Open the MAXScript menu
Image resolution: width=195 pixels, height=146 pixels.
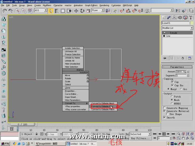tap(127, 5)
